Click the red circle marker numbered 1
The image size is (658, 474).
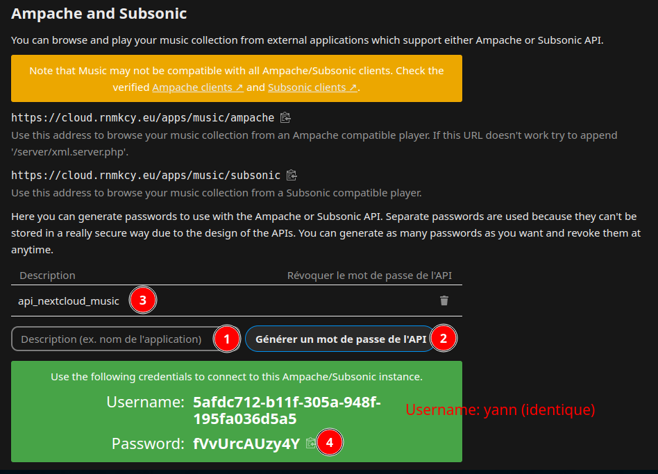pos(226,339)
